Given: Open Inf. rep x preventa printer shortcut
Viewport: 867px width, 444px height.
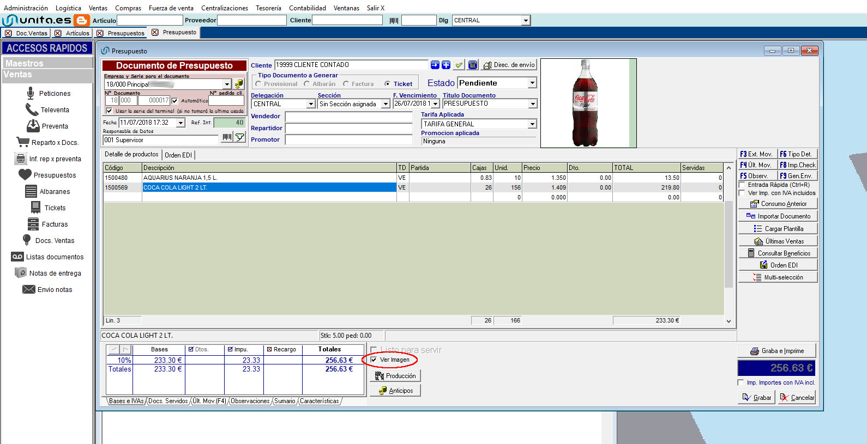Looking at the screenshot, I should pyautogui.click(x=48, y=159).
